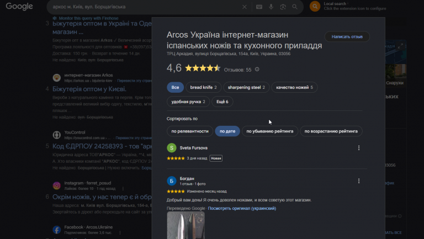Filter reviews by bread knife
Image resolution: width=424 pixels, height=239 pixels.
(203, 87)
